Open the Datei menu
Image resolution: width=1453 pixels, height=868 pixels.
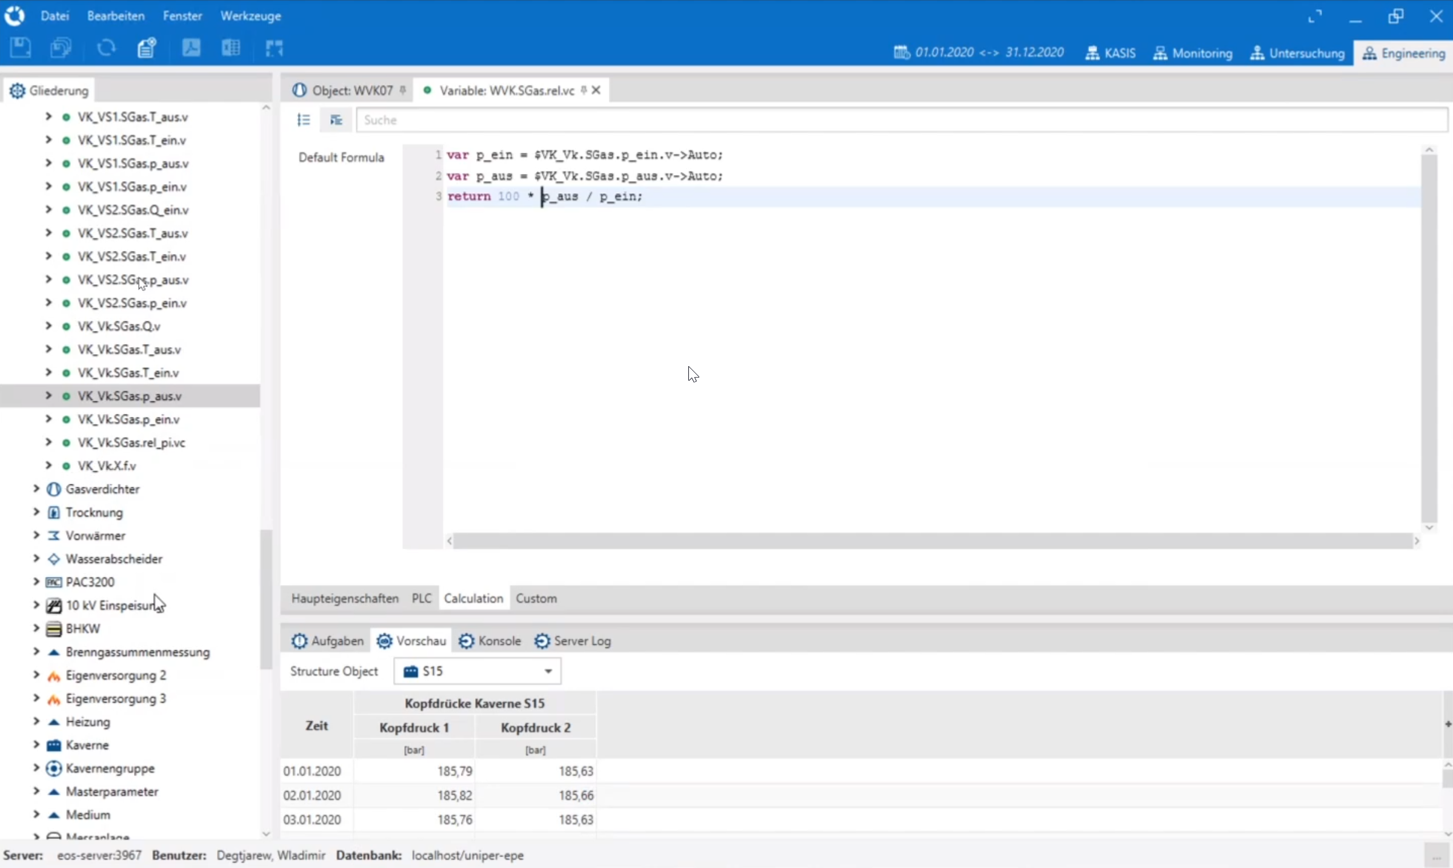click(55, 16)
